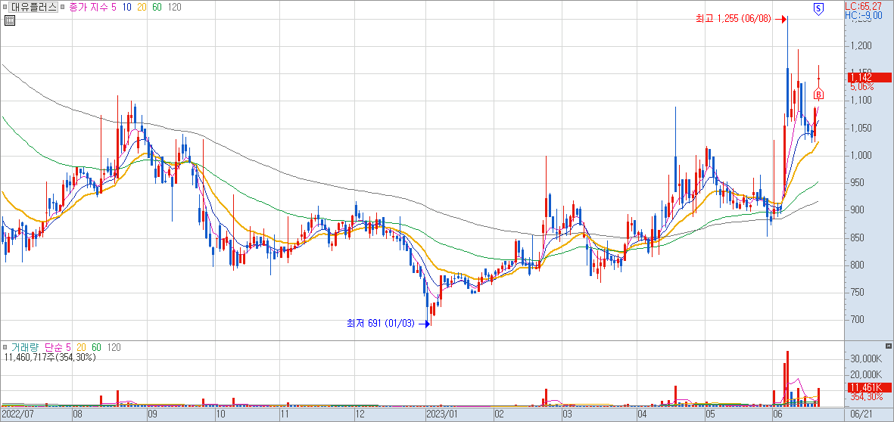
Task: Click the 최고 1,255 (06/08) high label
Action: click(x=734, y=19)
